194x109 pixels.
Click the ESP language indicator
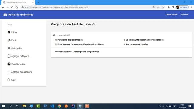point(174,106)
